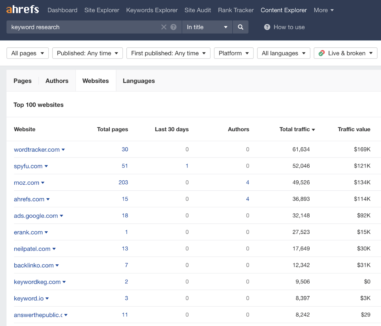Expand the All pages filter
The image size is (381, 326).
pyautogui.click(x=28, y=53)
